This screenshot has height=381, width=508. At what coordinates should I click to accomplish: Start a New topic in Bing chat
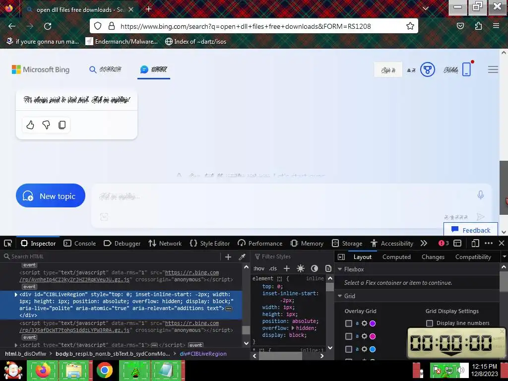pyautogui.click(x=51, y=195)
